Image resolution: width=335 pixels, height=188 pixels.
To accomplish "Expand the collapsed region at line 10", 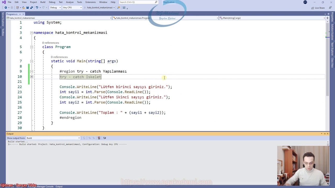I will point(31,77).
